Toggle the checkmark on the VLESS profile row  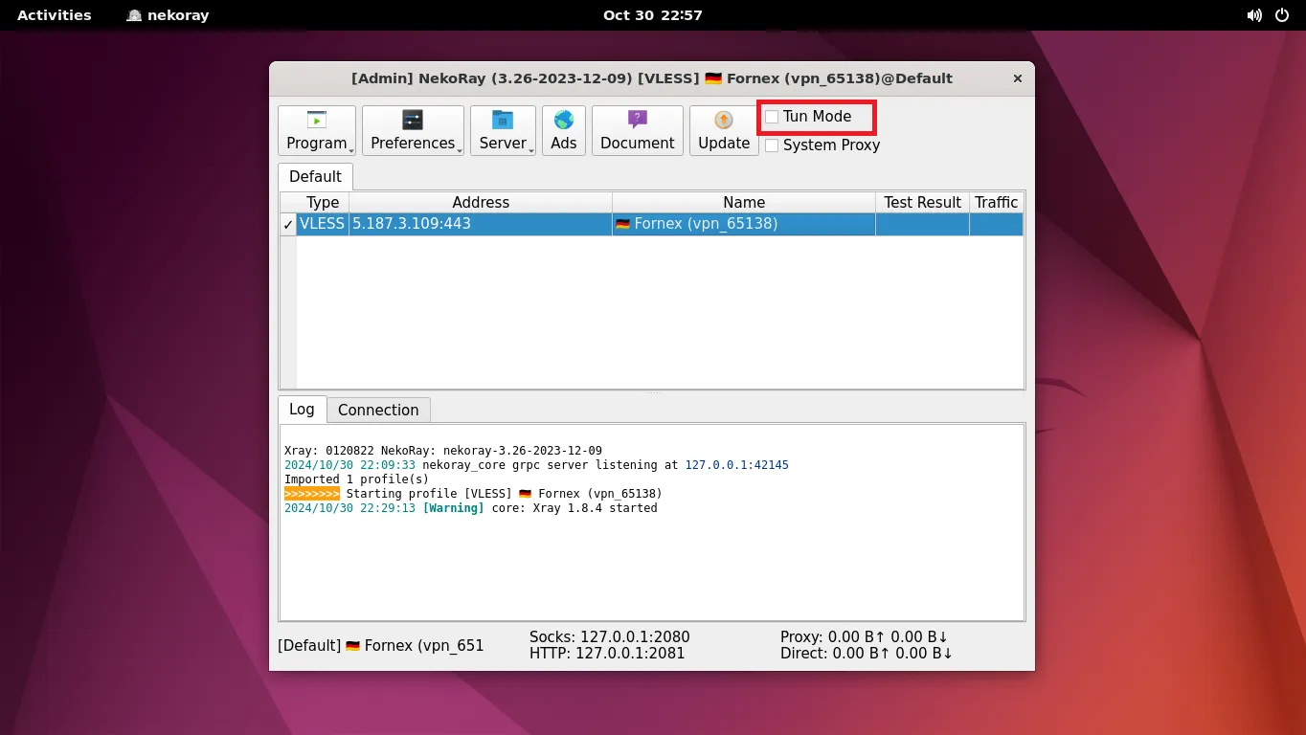click(288, 225)
